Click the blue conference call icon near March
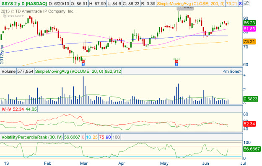262x166 pixels. (83, 64)
